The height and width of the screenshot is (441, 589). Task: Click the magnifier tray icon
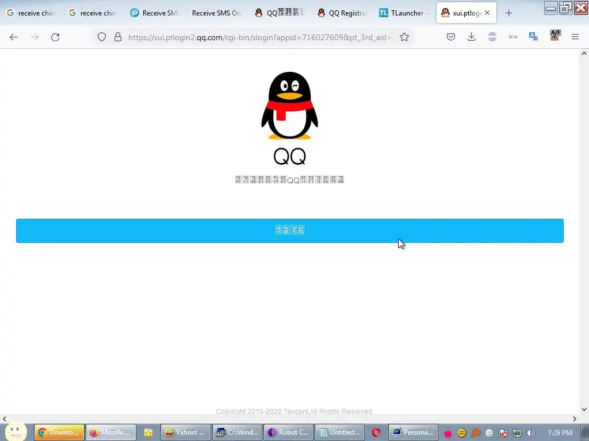pyautogui.click(x=476, y=433)
